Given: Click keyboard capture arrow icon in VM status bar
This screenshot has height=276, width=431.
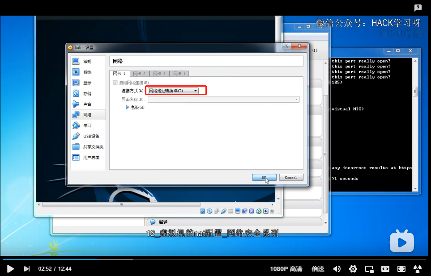Looking at the screenshot, I should pos(265,211).
